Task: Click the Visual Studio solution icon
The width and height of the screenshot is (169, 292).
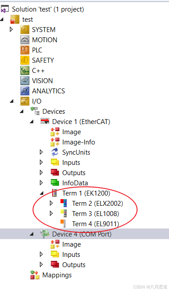Action: pos(4,9)
